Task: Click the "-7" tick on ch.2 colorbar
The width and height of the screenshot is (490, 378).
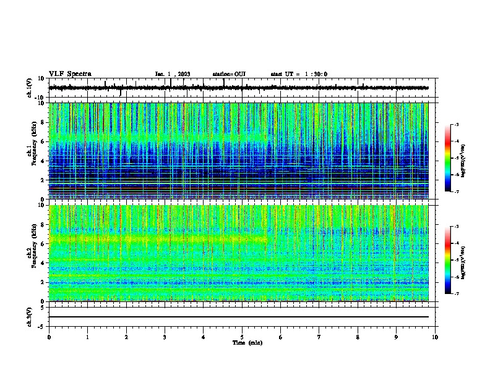Action: (457, 294)
